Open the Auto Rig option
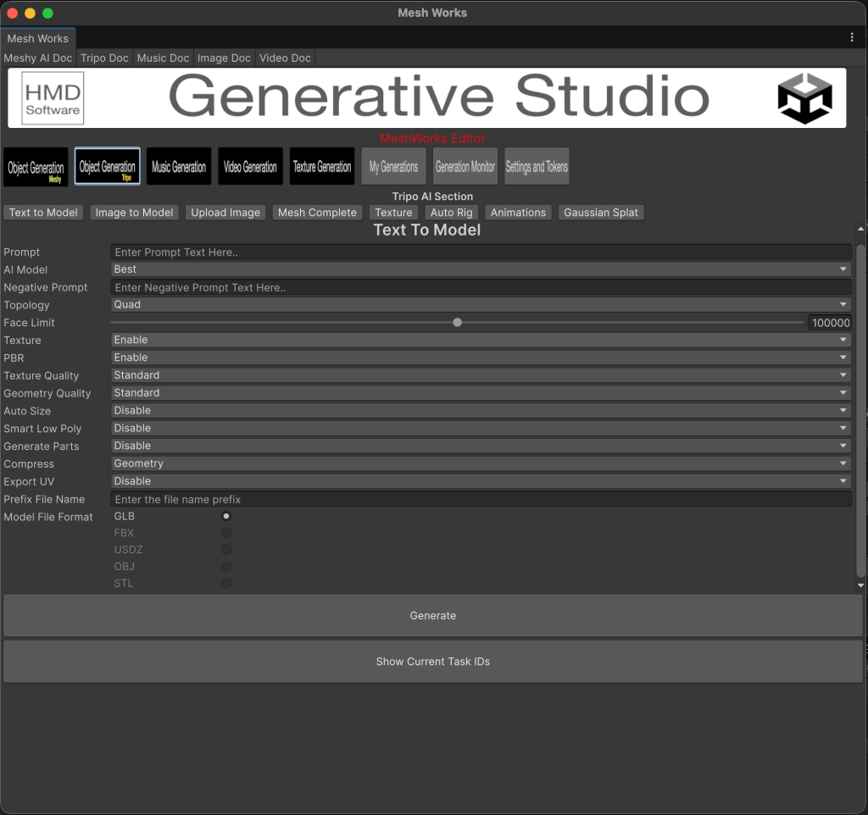Image resolution: width=868 pixels, height=815 pixels. (x=452, y=213)
